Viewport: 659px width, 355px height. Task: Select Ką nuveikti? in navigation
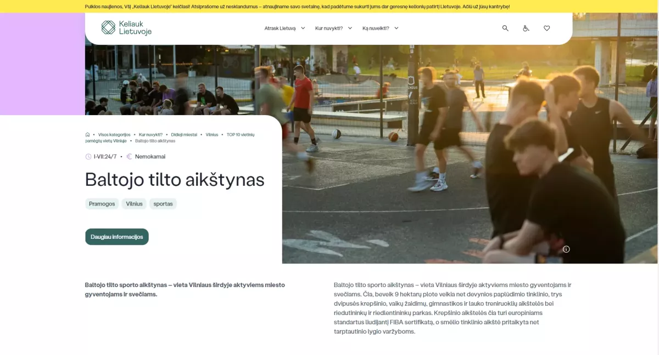[x=376, y=27]
